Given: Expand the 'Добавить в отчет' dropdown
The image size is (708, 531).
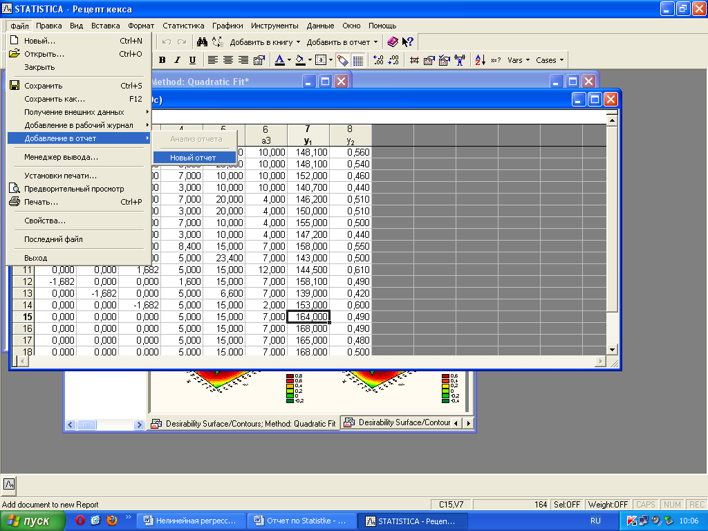Looking at the screenshot, I should [x=375, y=42].
